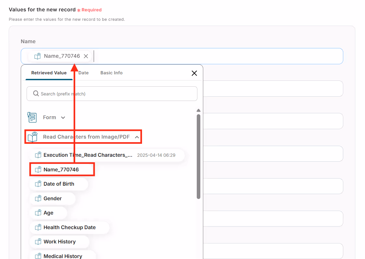
Task: Switch to the Retrieved Value tab
Action: [x=49, y=73]
